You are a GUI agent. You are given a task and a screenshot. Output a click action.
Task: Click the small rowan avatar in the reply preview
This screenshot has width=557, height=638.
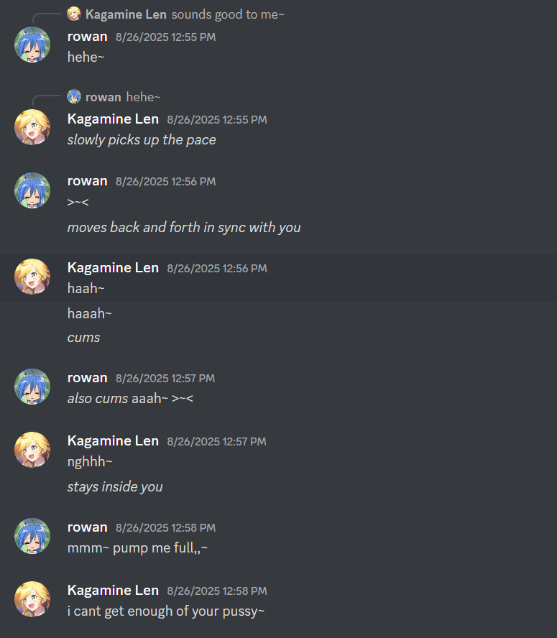pos(74,96)
